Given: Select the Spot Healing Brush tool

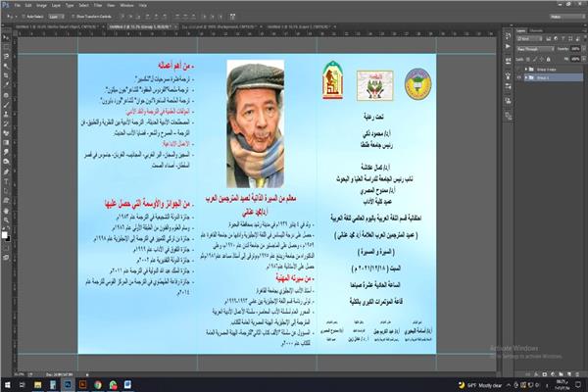Looking at the screenshot, I should tap(6, 95).
